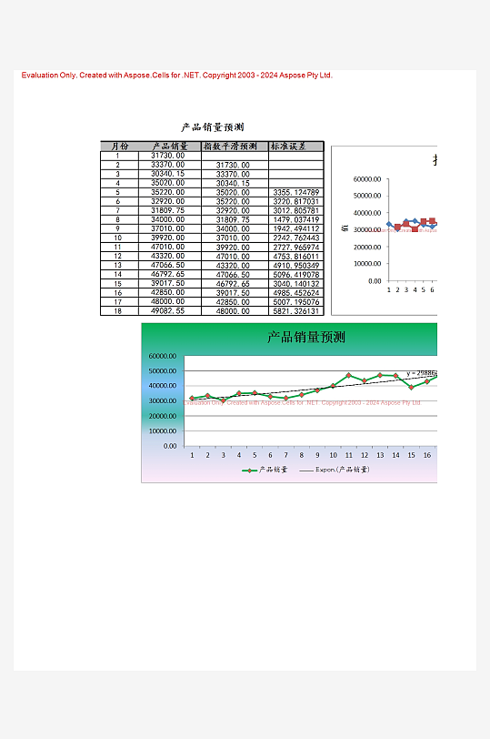Select the standard error cell 5096.419078
This screenshot has width=490, height=739.
coord(296,274)
